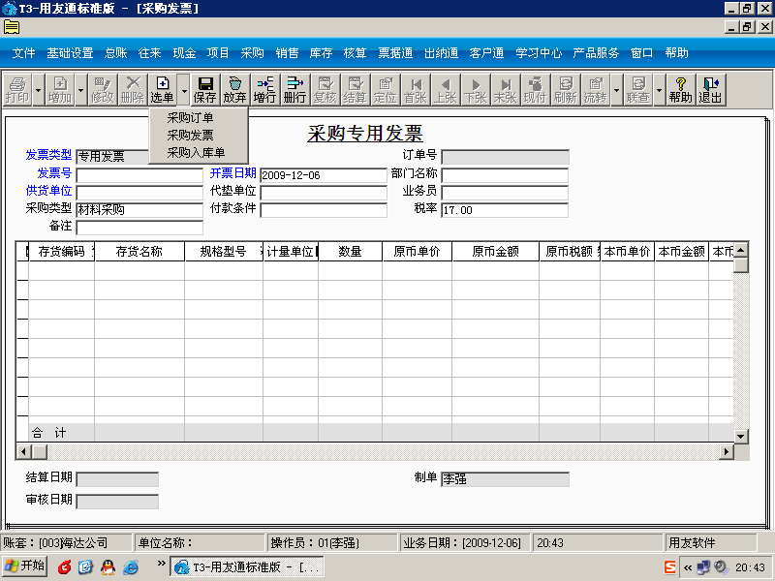This screenshot has height=581, width=775.
Task: Insert a row with 增行 icon
Action: point(264,89)
